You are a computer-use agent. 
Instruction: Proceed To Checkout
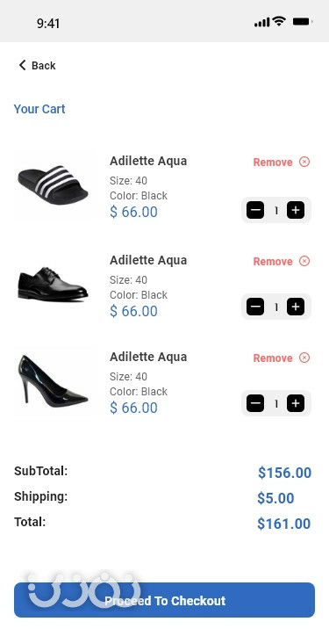[164, 600]
